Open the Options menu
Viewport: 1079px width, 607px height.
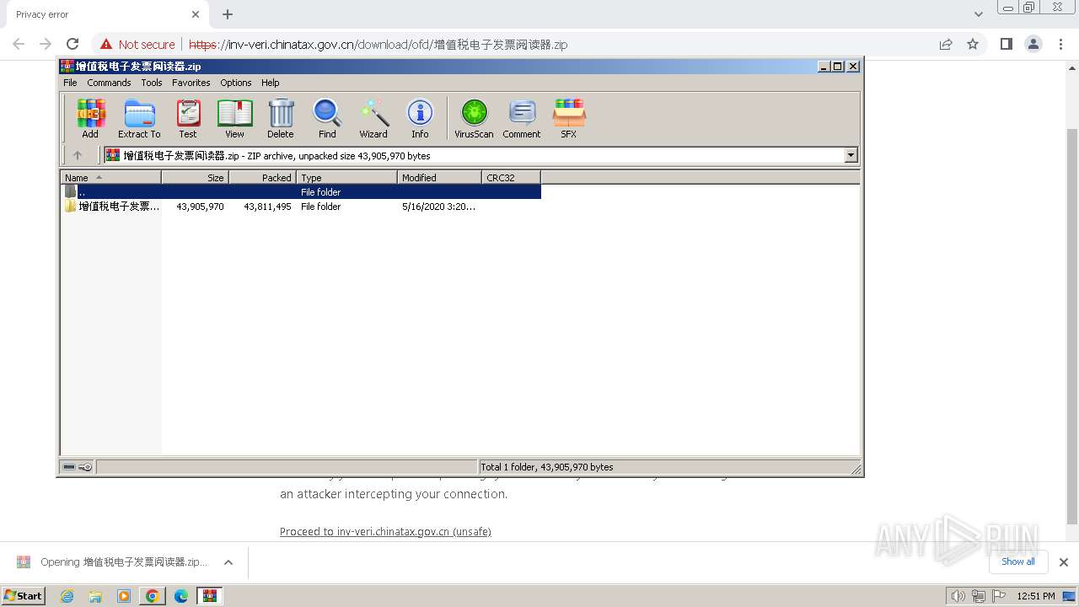[236, 83]
